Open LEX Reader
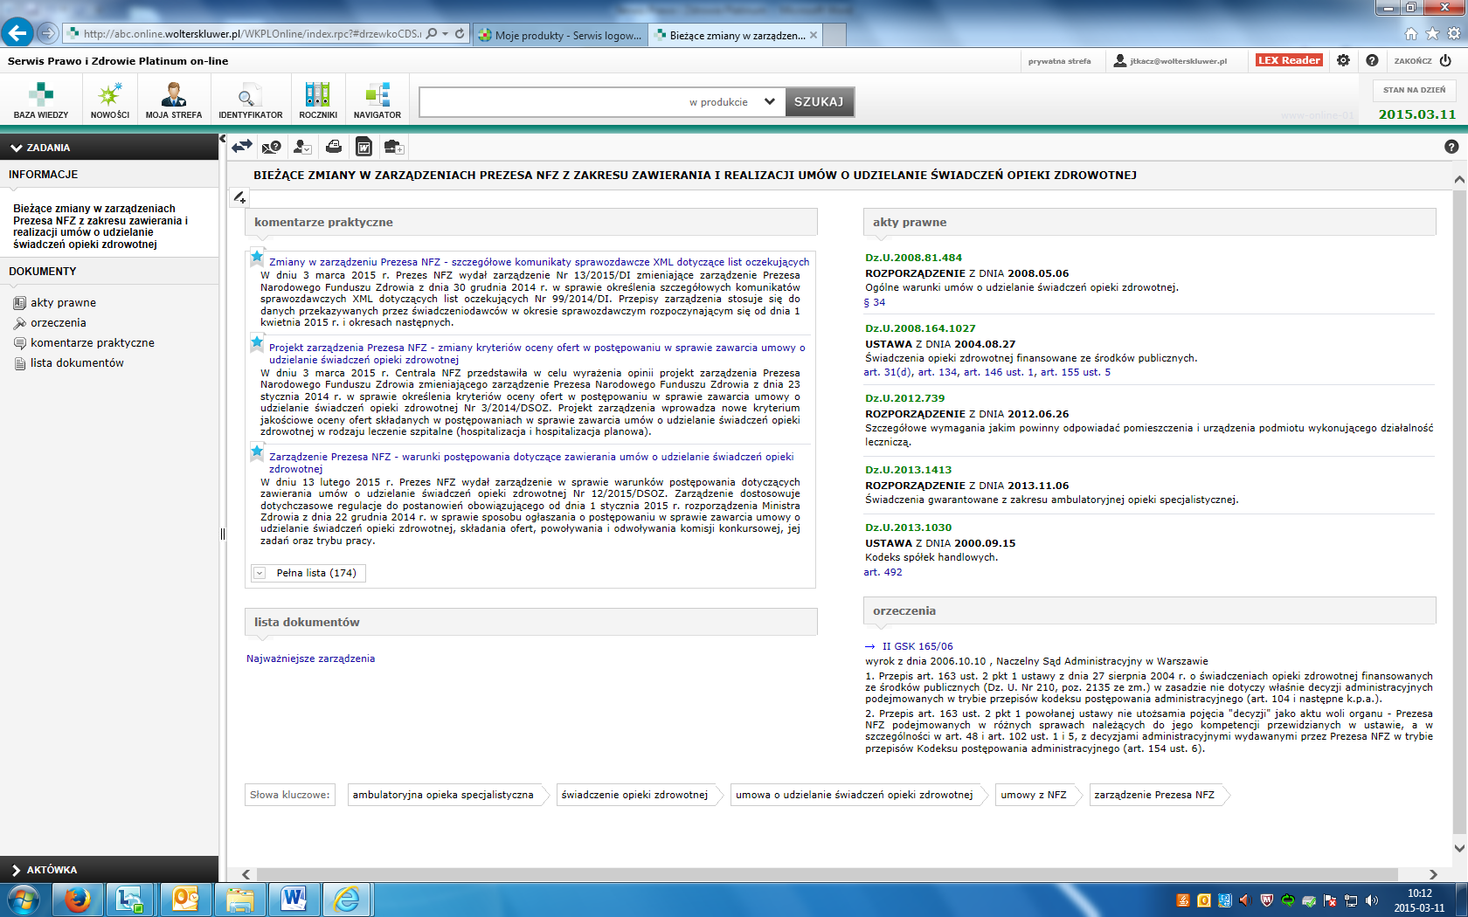1468x917 pixels. click(x=1289, y=60)
